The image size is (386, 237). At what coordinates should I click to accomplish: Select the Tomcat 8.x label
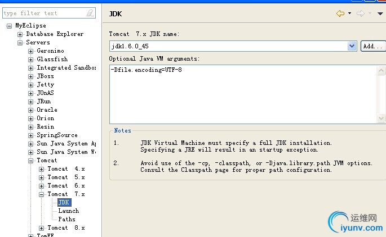(66, 227)
